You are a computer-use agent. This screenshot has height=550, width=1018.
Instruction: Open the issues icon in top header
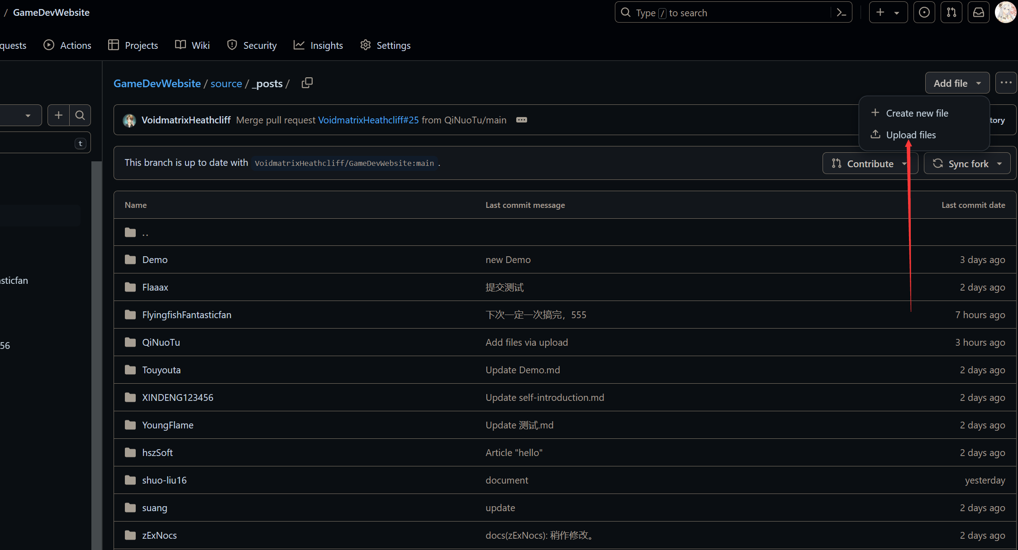pyautogui.click(x=924, y=12)
